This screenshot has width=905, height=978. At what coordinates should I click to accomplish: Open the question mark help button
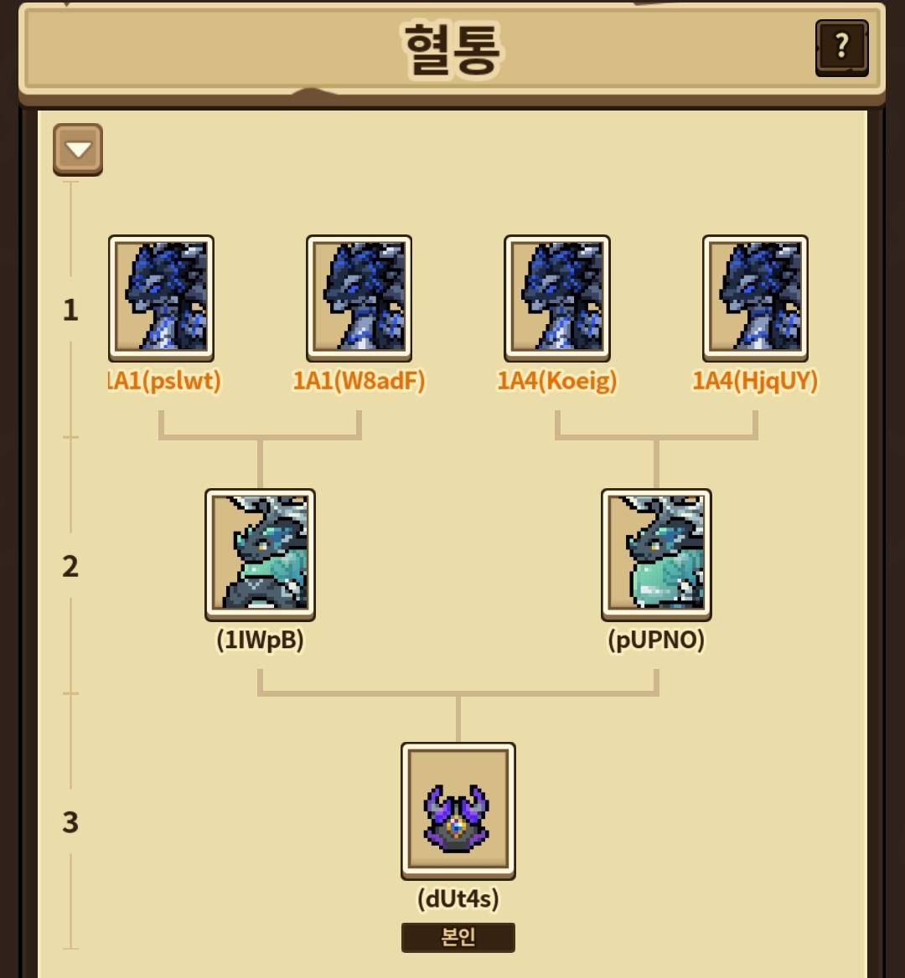tap(841, 48)
